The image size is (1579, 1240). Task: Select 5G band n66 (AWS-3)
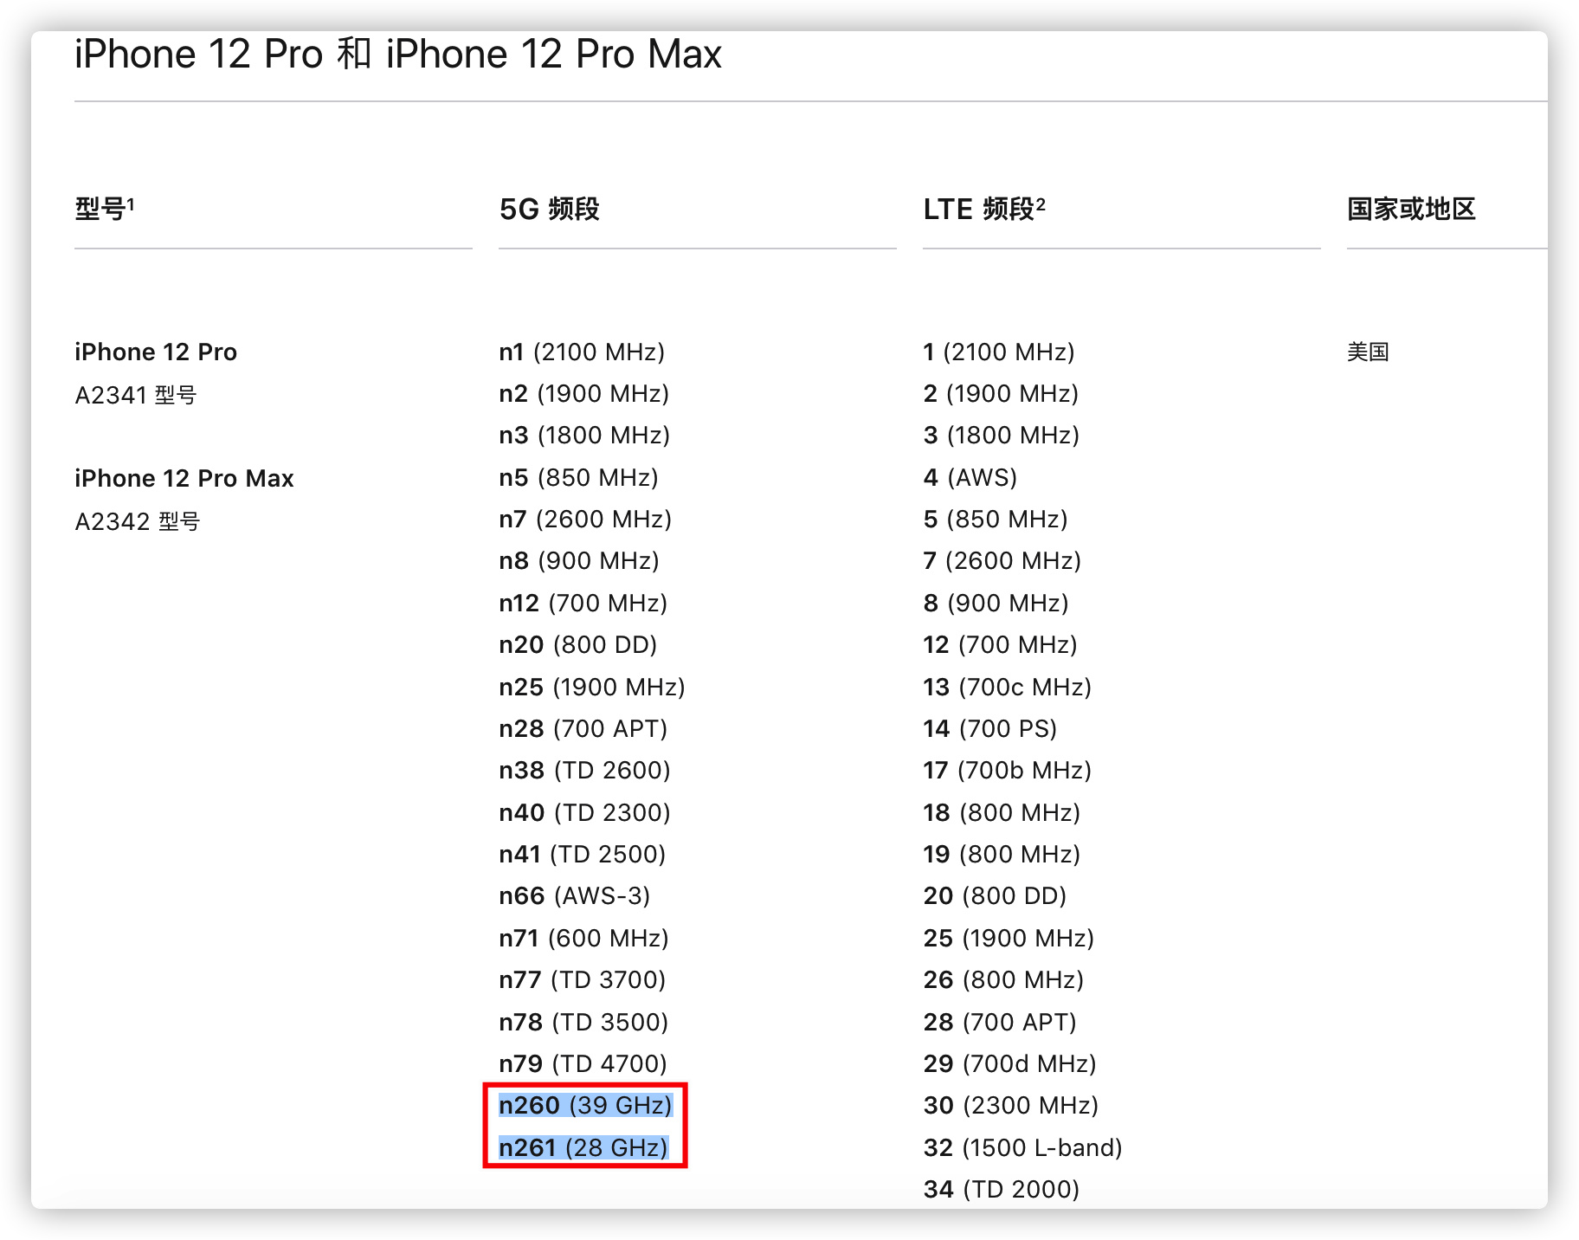point(575,895)
